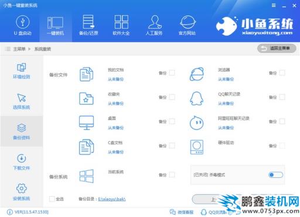Click 主菜单 breadcrumb item
This screenshot has width=300, height=217.
pos(19,49)
